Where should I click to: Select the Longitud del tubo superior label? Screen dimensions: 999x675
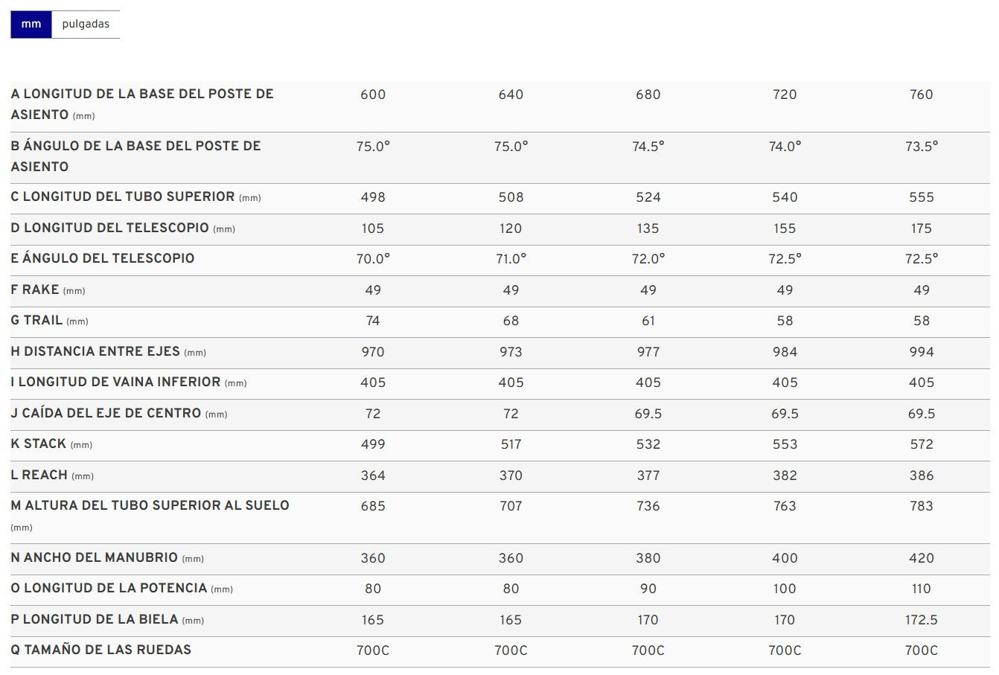pyautogui.click(x=136, y=197)
